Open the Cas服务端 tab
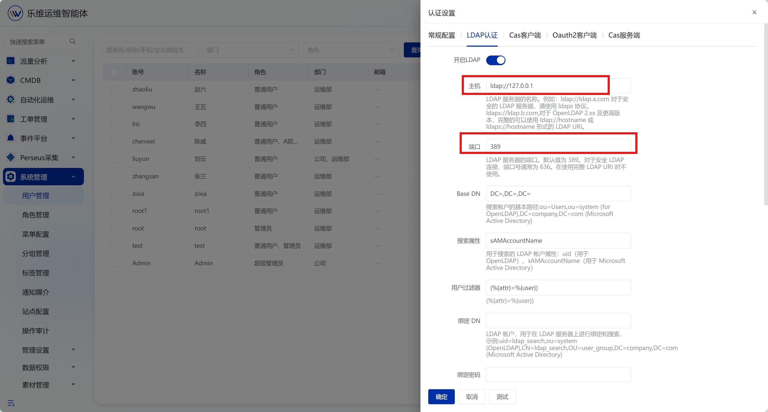Viewport: 768px width, 412px height. (x=624, y=35)
